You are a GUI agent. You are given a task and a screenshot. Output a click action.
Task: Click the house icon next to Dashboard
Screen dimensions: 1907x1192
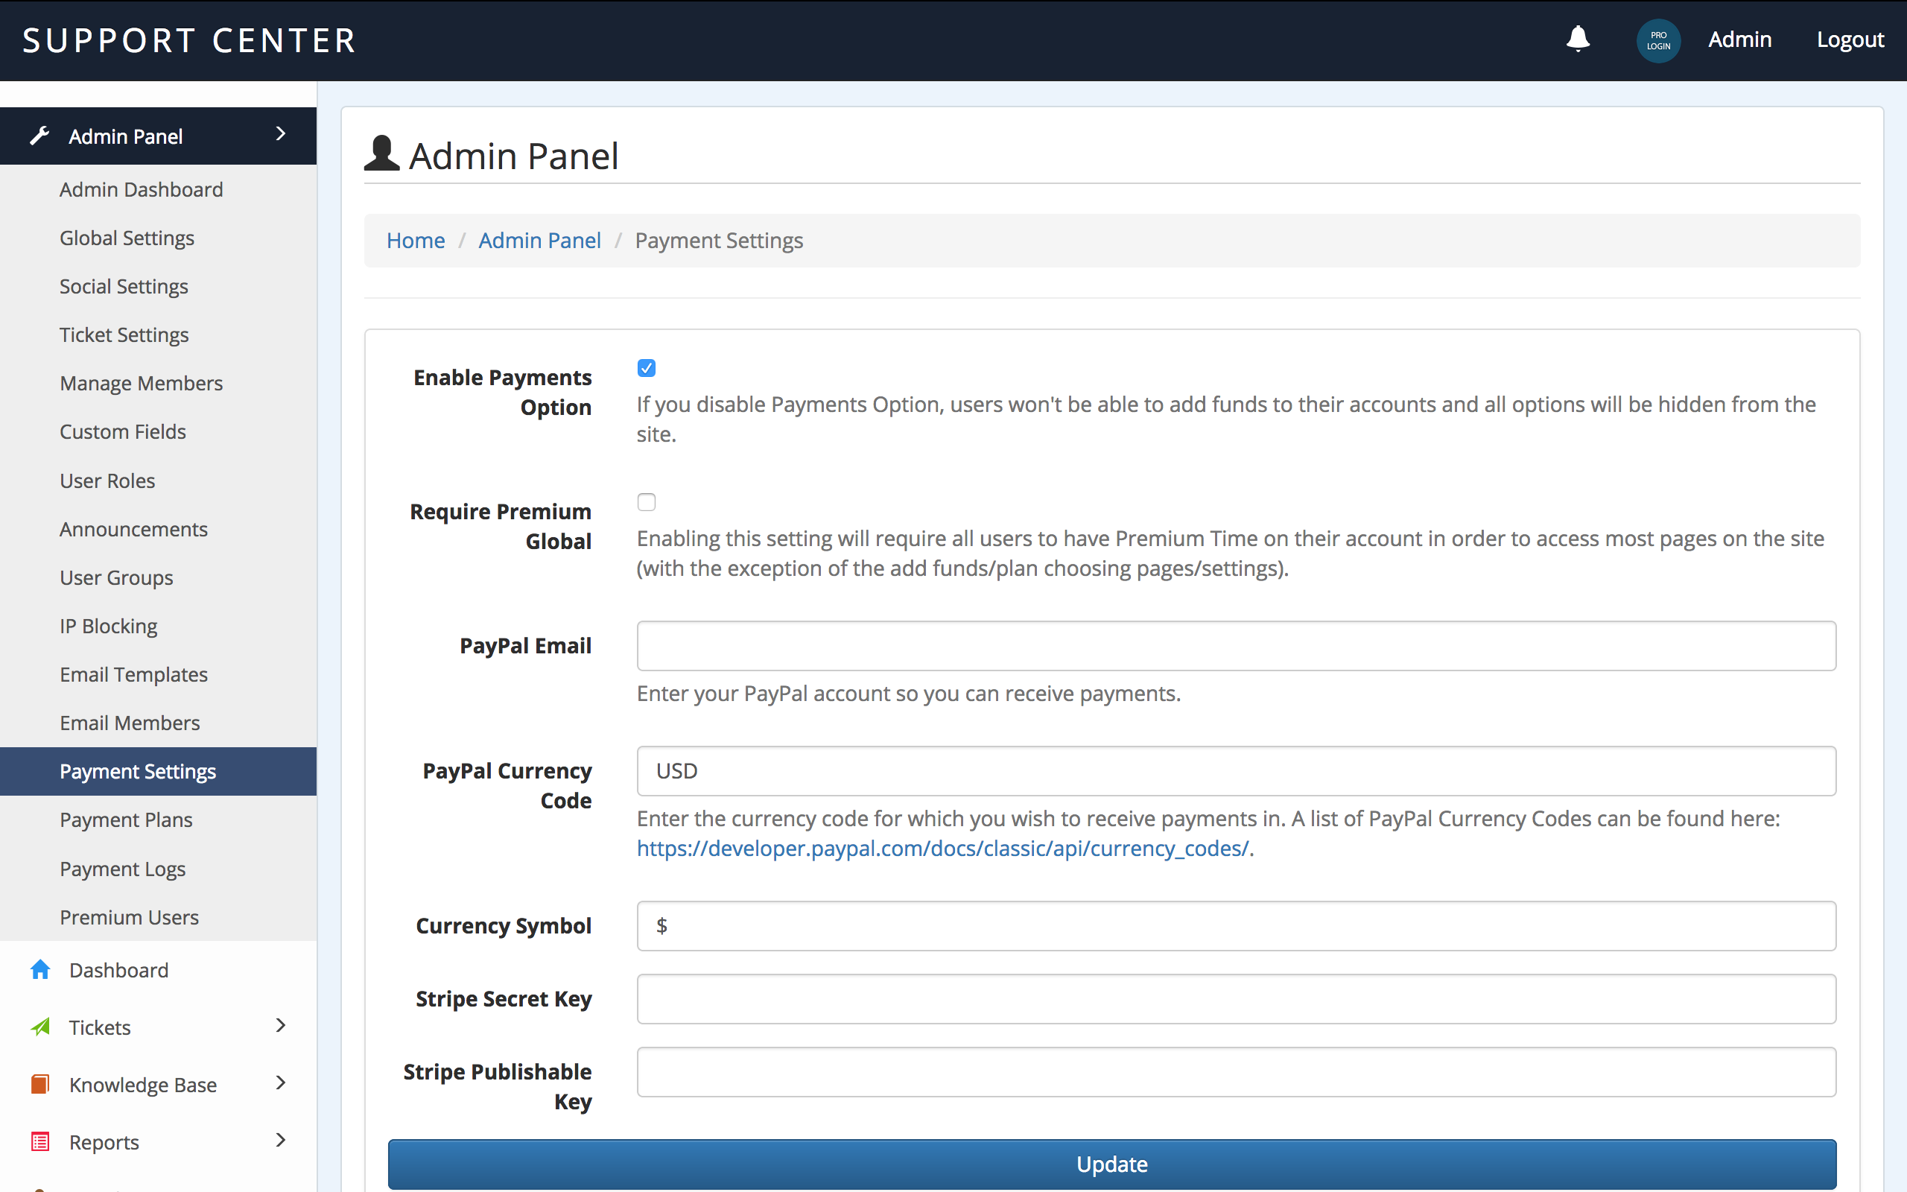coord(40,970)
